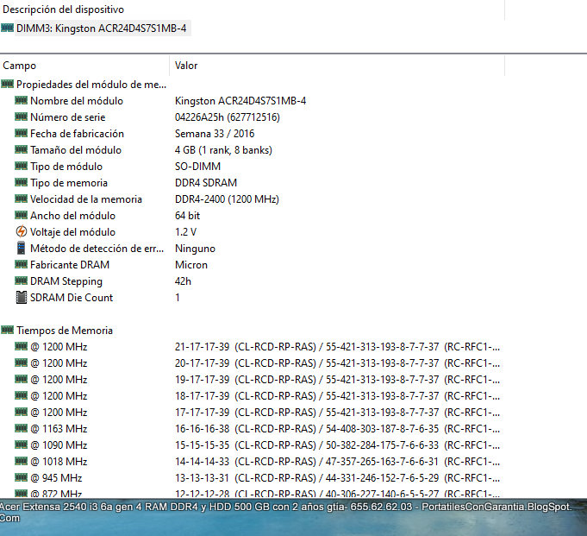This screenshot has width=587, height=536.
Task: Click icon beside Ancho del módulo
Action: click(x=21, y=215)
